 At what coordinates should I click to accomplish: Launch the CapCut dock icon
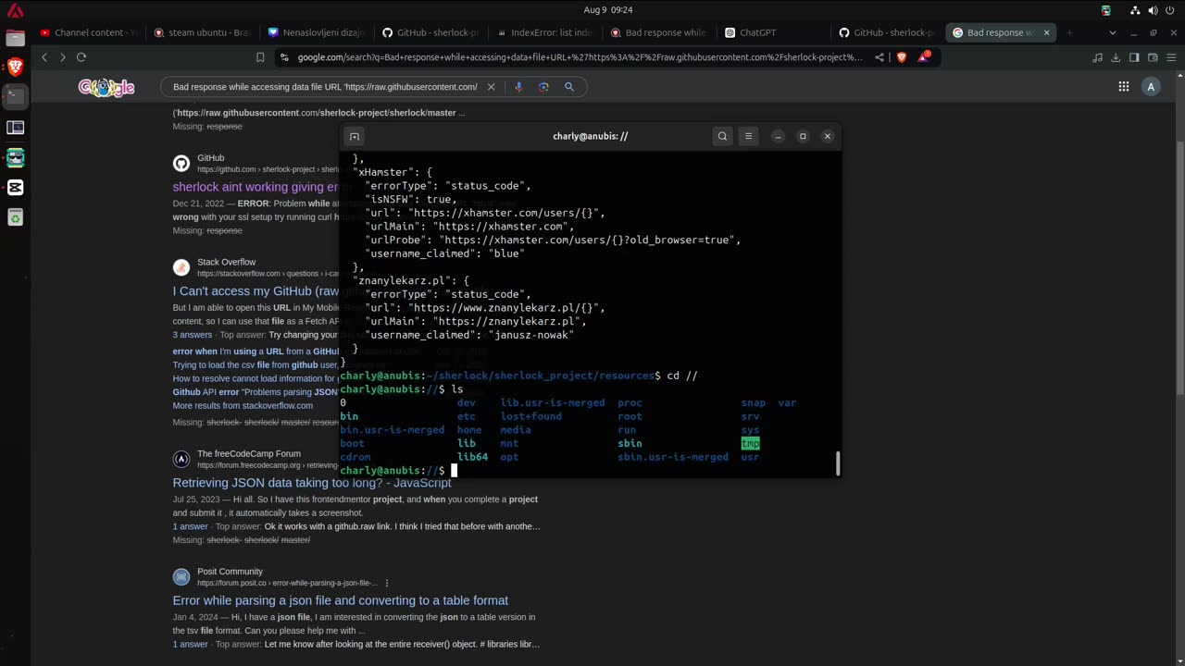[x=15, y=188]
